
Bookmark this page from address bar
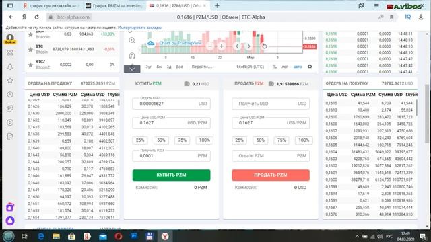click(392, 17)
